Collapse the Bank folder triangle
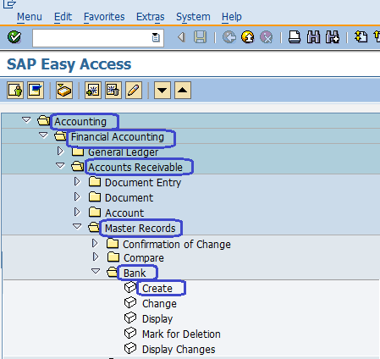This screenshot has width=380, height=359. 96,271
